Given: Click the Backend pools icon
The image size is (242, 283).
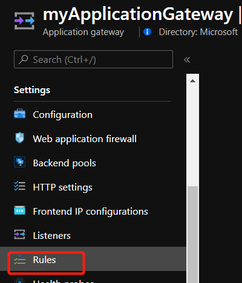Looking at the screenshot, I should 19,162.
